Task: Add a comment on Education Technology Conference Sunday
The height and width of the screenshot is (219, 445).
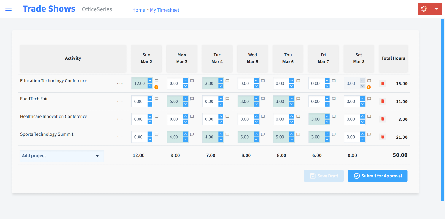Action: tap(157, 80)
